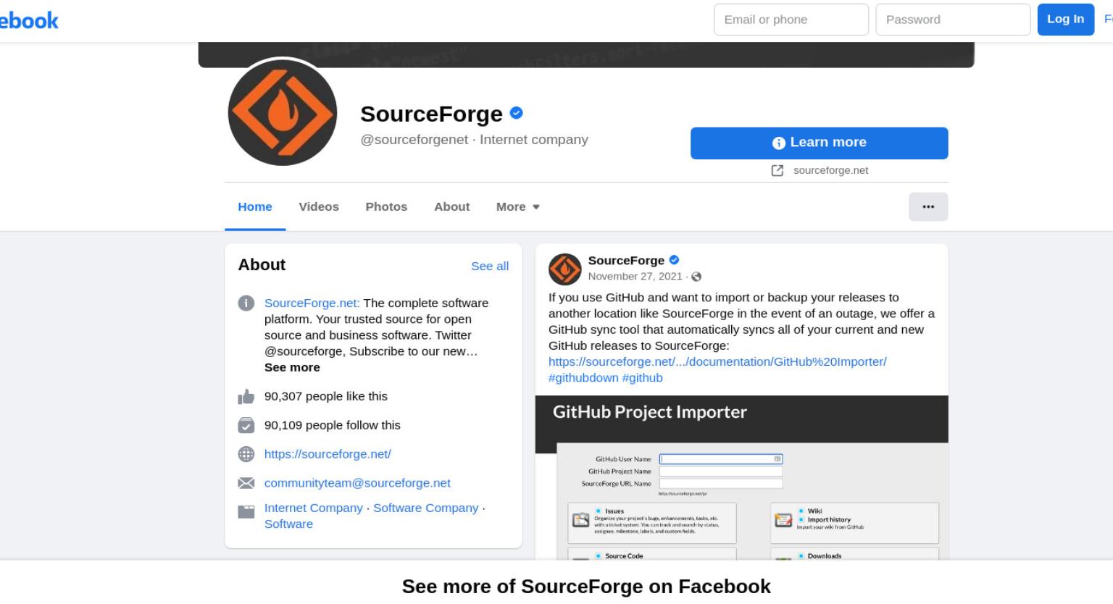Click the thumbs-up likes icon
The image size is (1113, 604).
(x=246, y=397)
